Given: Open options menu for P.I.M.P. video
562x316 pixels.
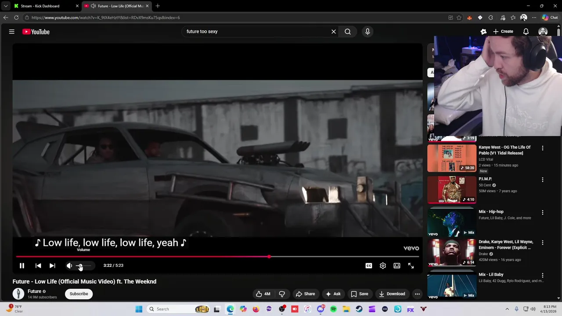Looking at the screenshot, I should (543, 180).
